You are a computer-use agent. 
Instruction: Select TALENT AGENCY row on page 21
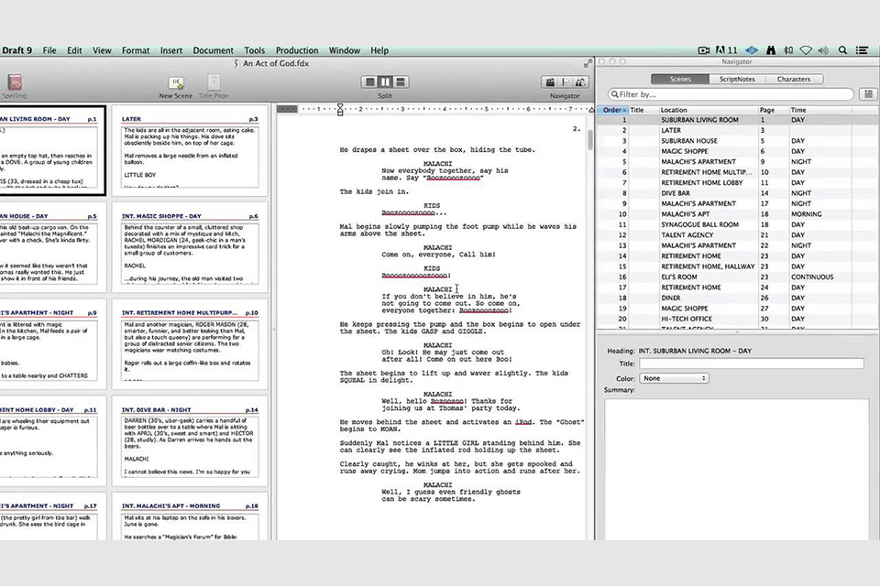[x=737, y=235]
